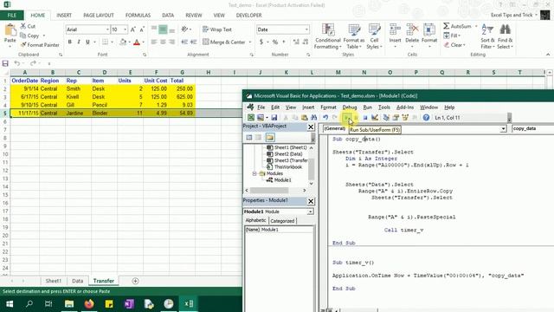Open Project Explorer from the VBA toolbar
This screenshot has width=554, height=312.
[x=386, y=118]
